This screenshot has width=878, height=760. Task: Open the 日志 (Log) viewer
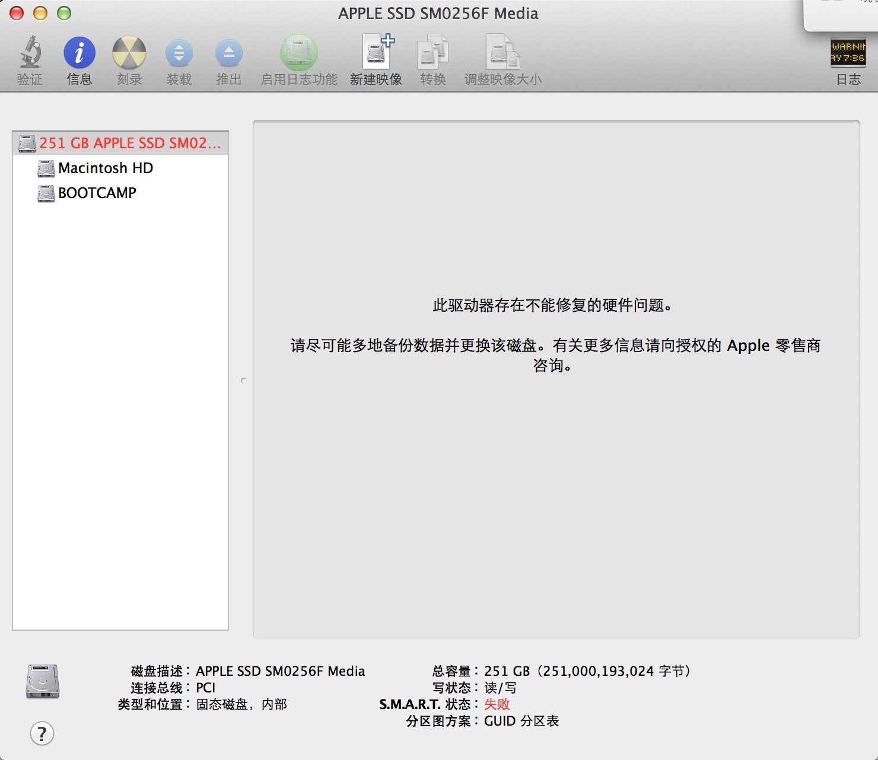pyautogui.click(x=848, y=53)
